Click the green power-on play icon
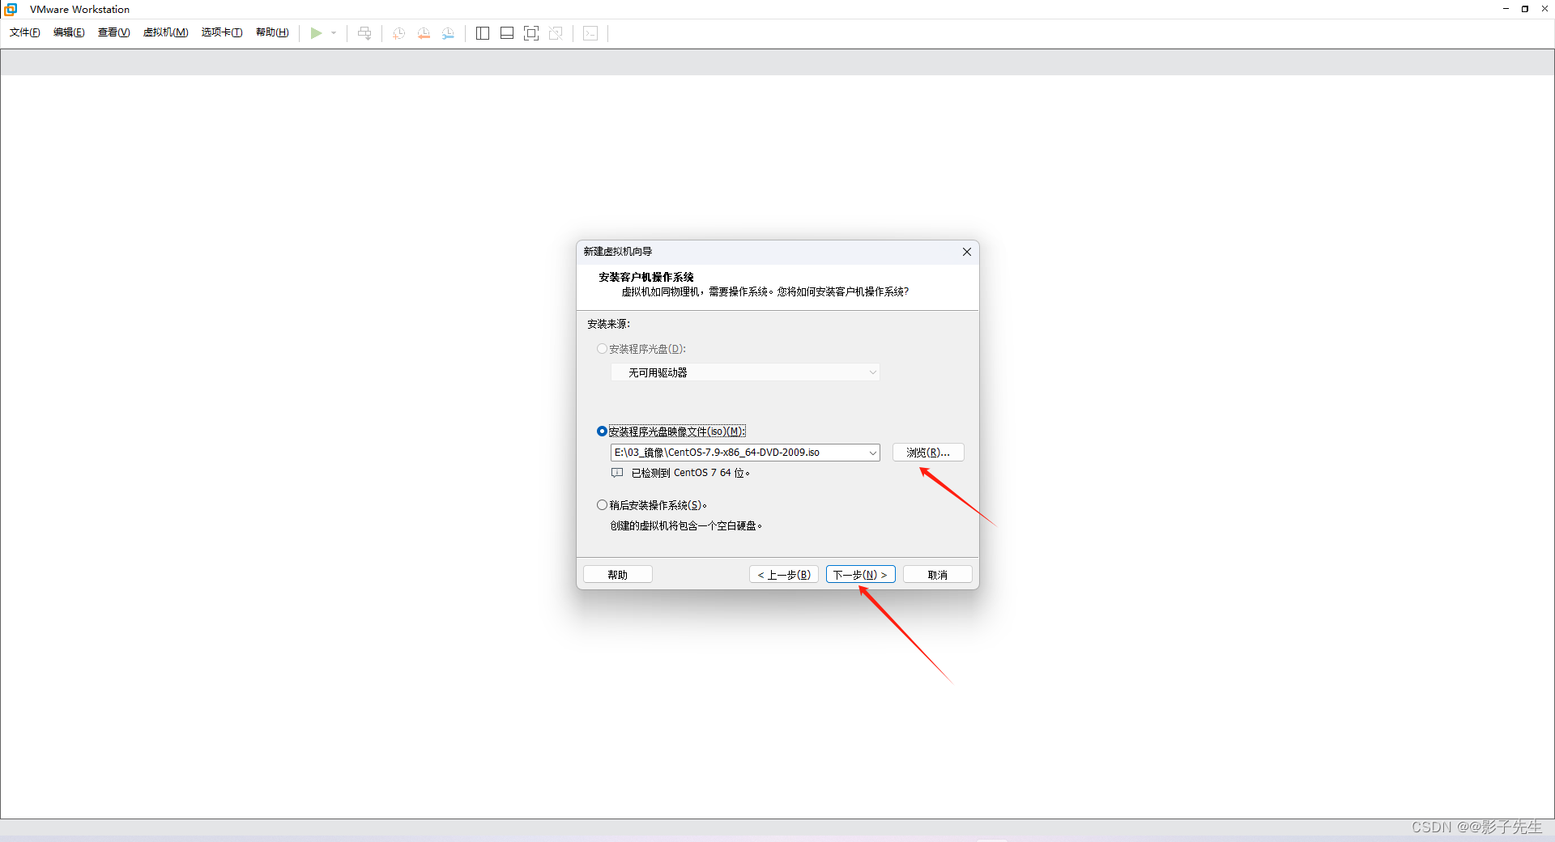1555x842 pixels. click(x=316, y=33)
